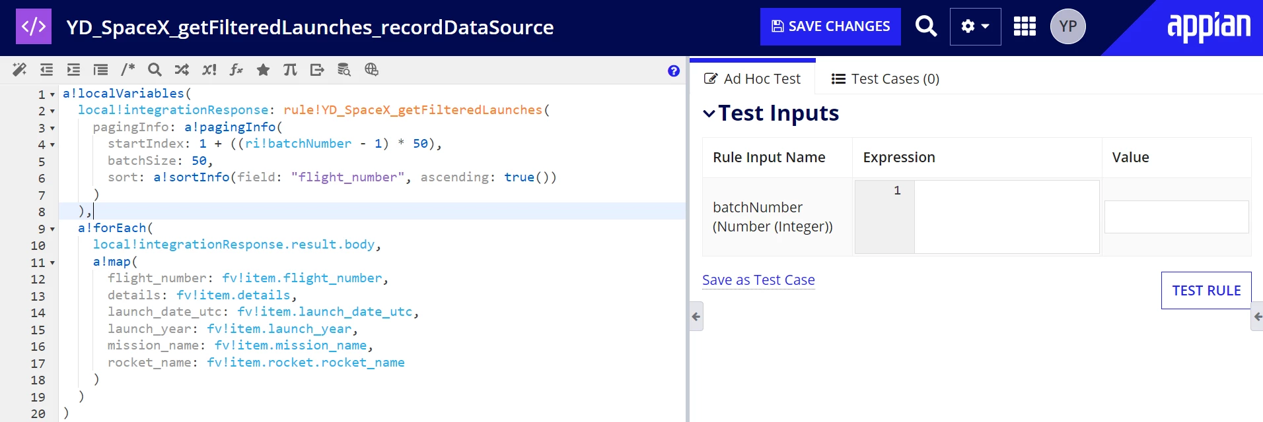This screenshot has height=422, width=1263.
Task: Click the outdent toolbar icon
Action: tap(46, 69)
